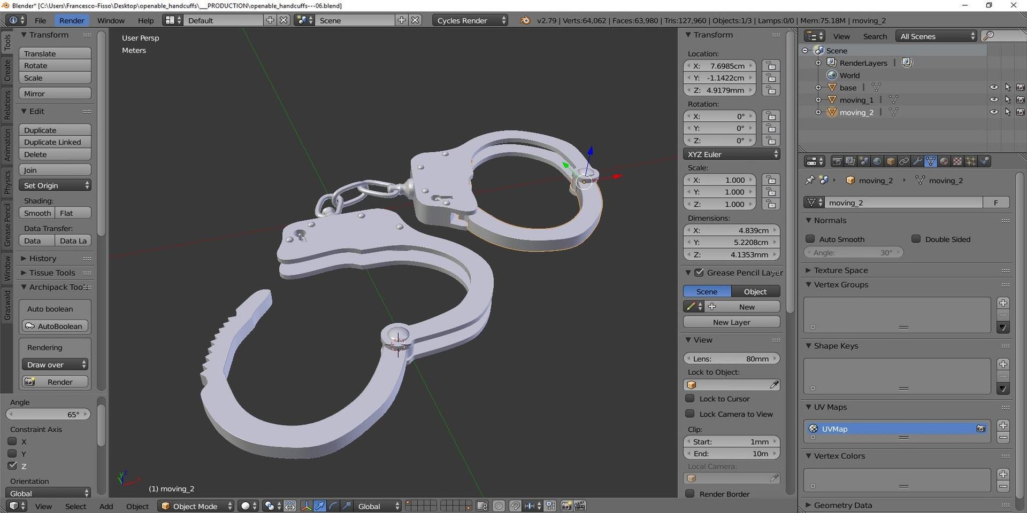Open the World properties globe icon
Screen dimensions: 1027x513
(x=877, y=161)
